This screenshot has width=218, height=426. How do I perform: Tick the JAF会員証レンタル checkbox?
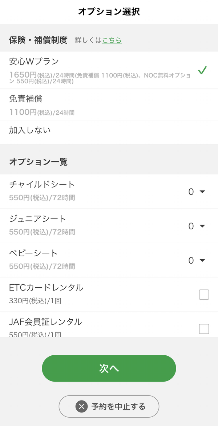[204, 329]
